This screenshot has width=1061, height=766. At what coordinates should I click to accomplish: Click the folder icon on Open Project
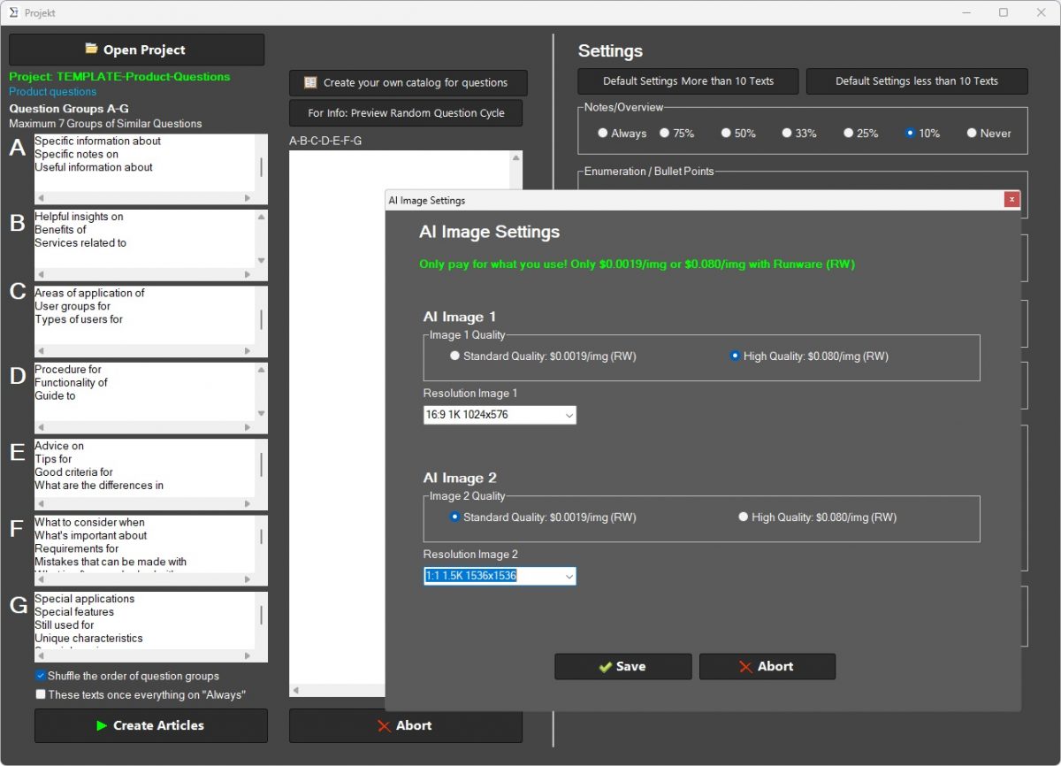pos(88,49)
